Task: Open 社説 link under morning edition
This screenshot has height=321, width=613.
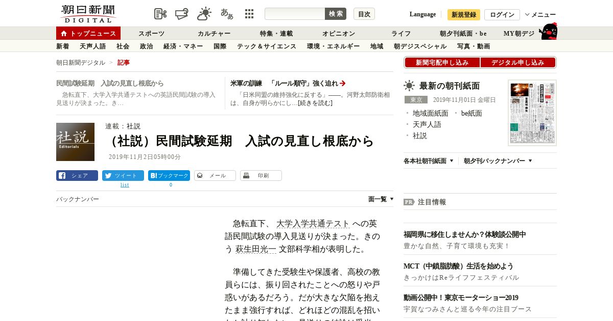Action: tap(420, 136)
